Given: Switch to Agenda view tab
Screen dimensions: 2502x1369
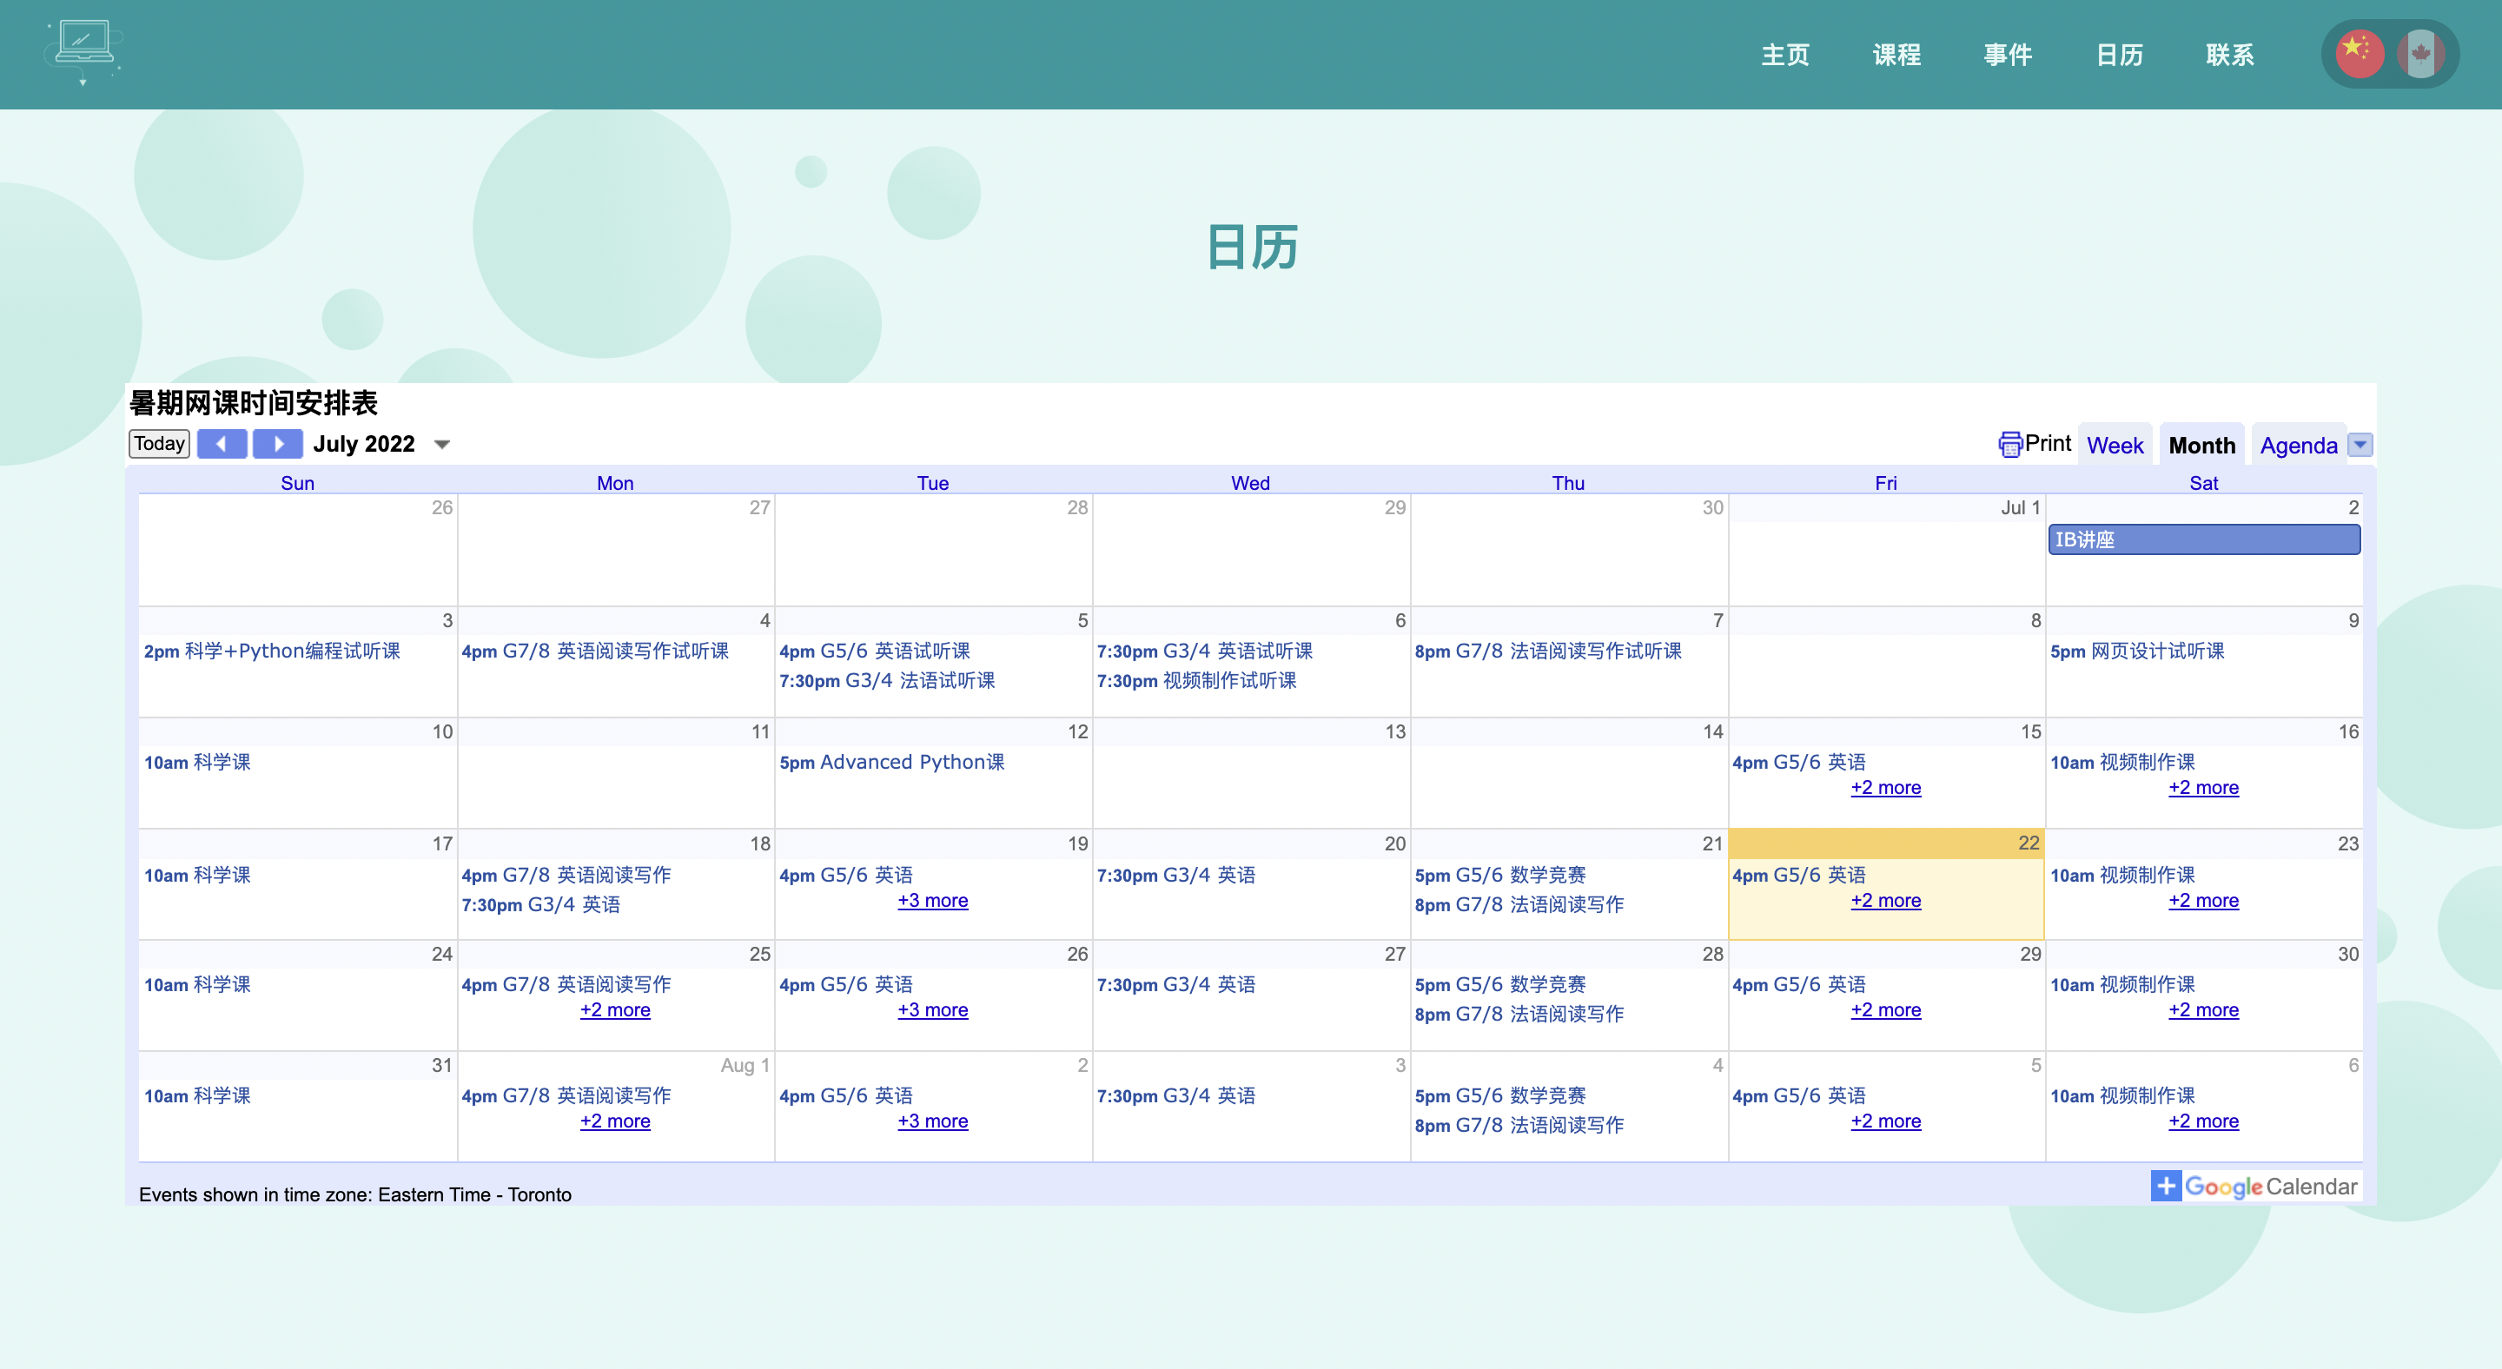Looking at the screenshot, I should click(2298, 445).
